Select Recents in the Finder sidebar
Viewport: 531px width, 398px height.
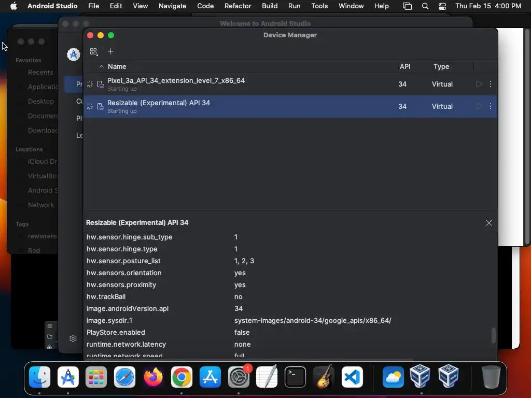coord(40,73)
